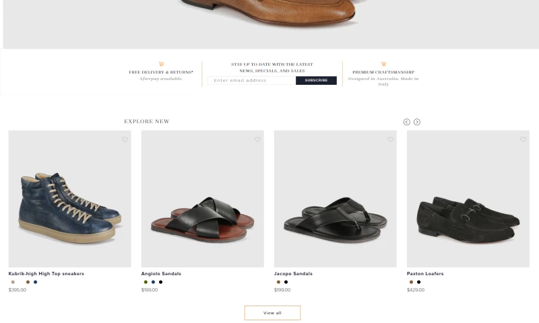Viewport: 539px width, 323px height.
Task: Select navy color for Kubrik-high sneakers
Action: tap(36, 282)
